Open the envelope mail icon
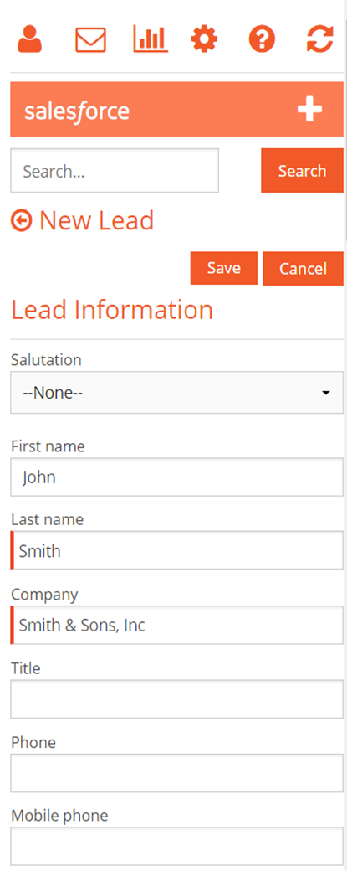 [90, 40]
